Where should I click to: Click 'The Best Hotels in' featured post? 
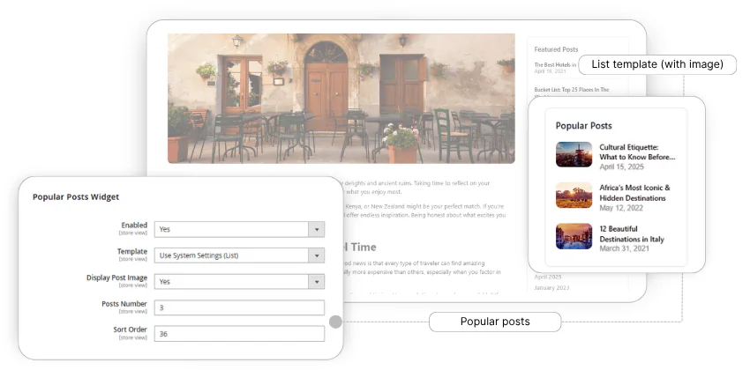coord(555,64)
